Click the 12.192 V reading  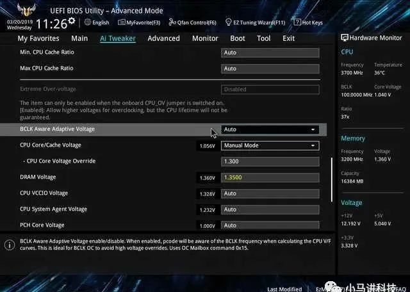(350, 223)
